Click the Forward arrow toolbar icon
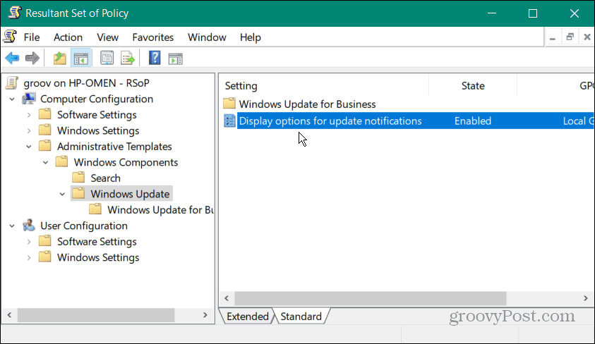 click(32, 59)
